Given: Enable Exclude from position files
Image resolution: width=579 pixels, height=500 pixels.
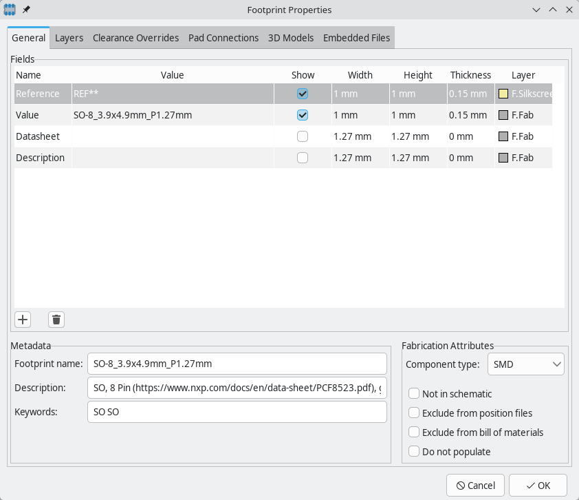Looking at the screenshot, I should (x=413, y=413).
